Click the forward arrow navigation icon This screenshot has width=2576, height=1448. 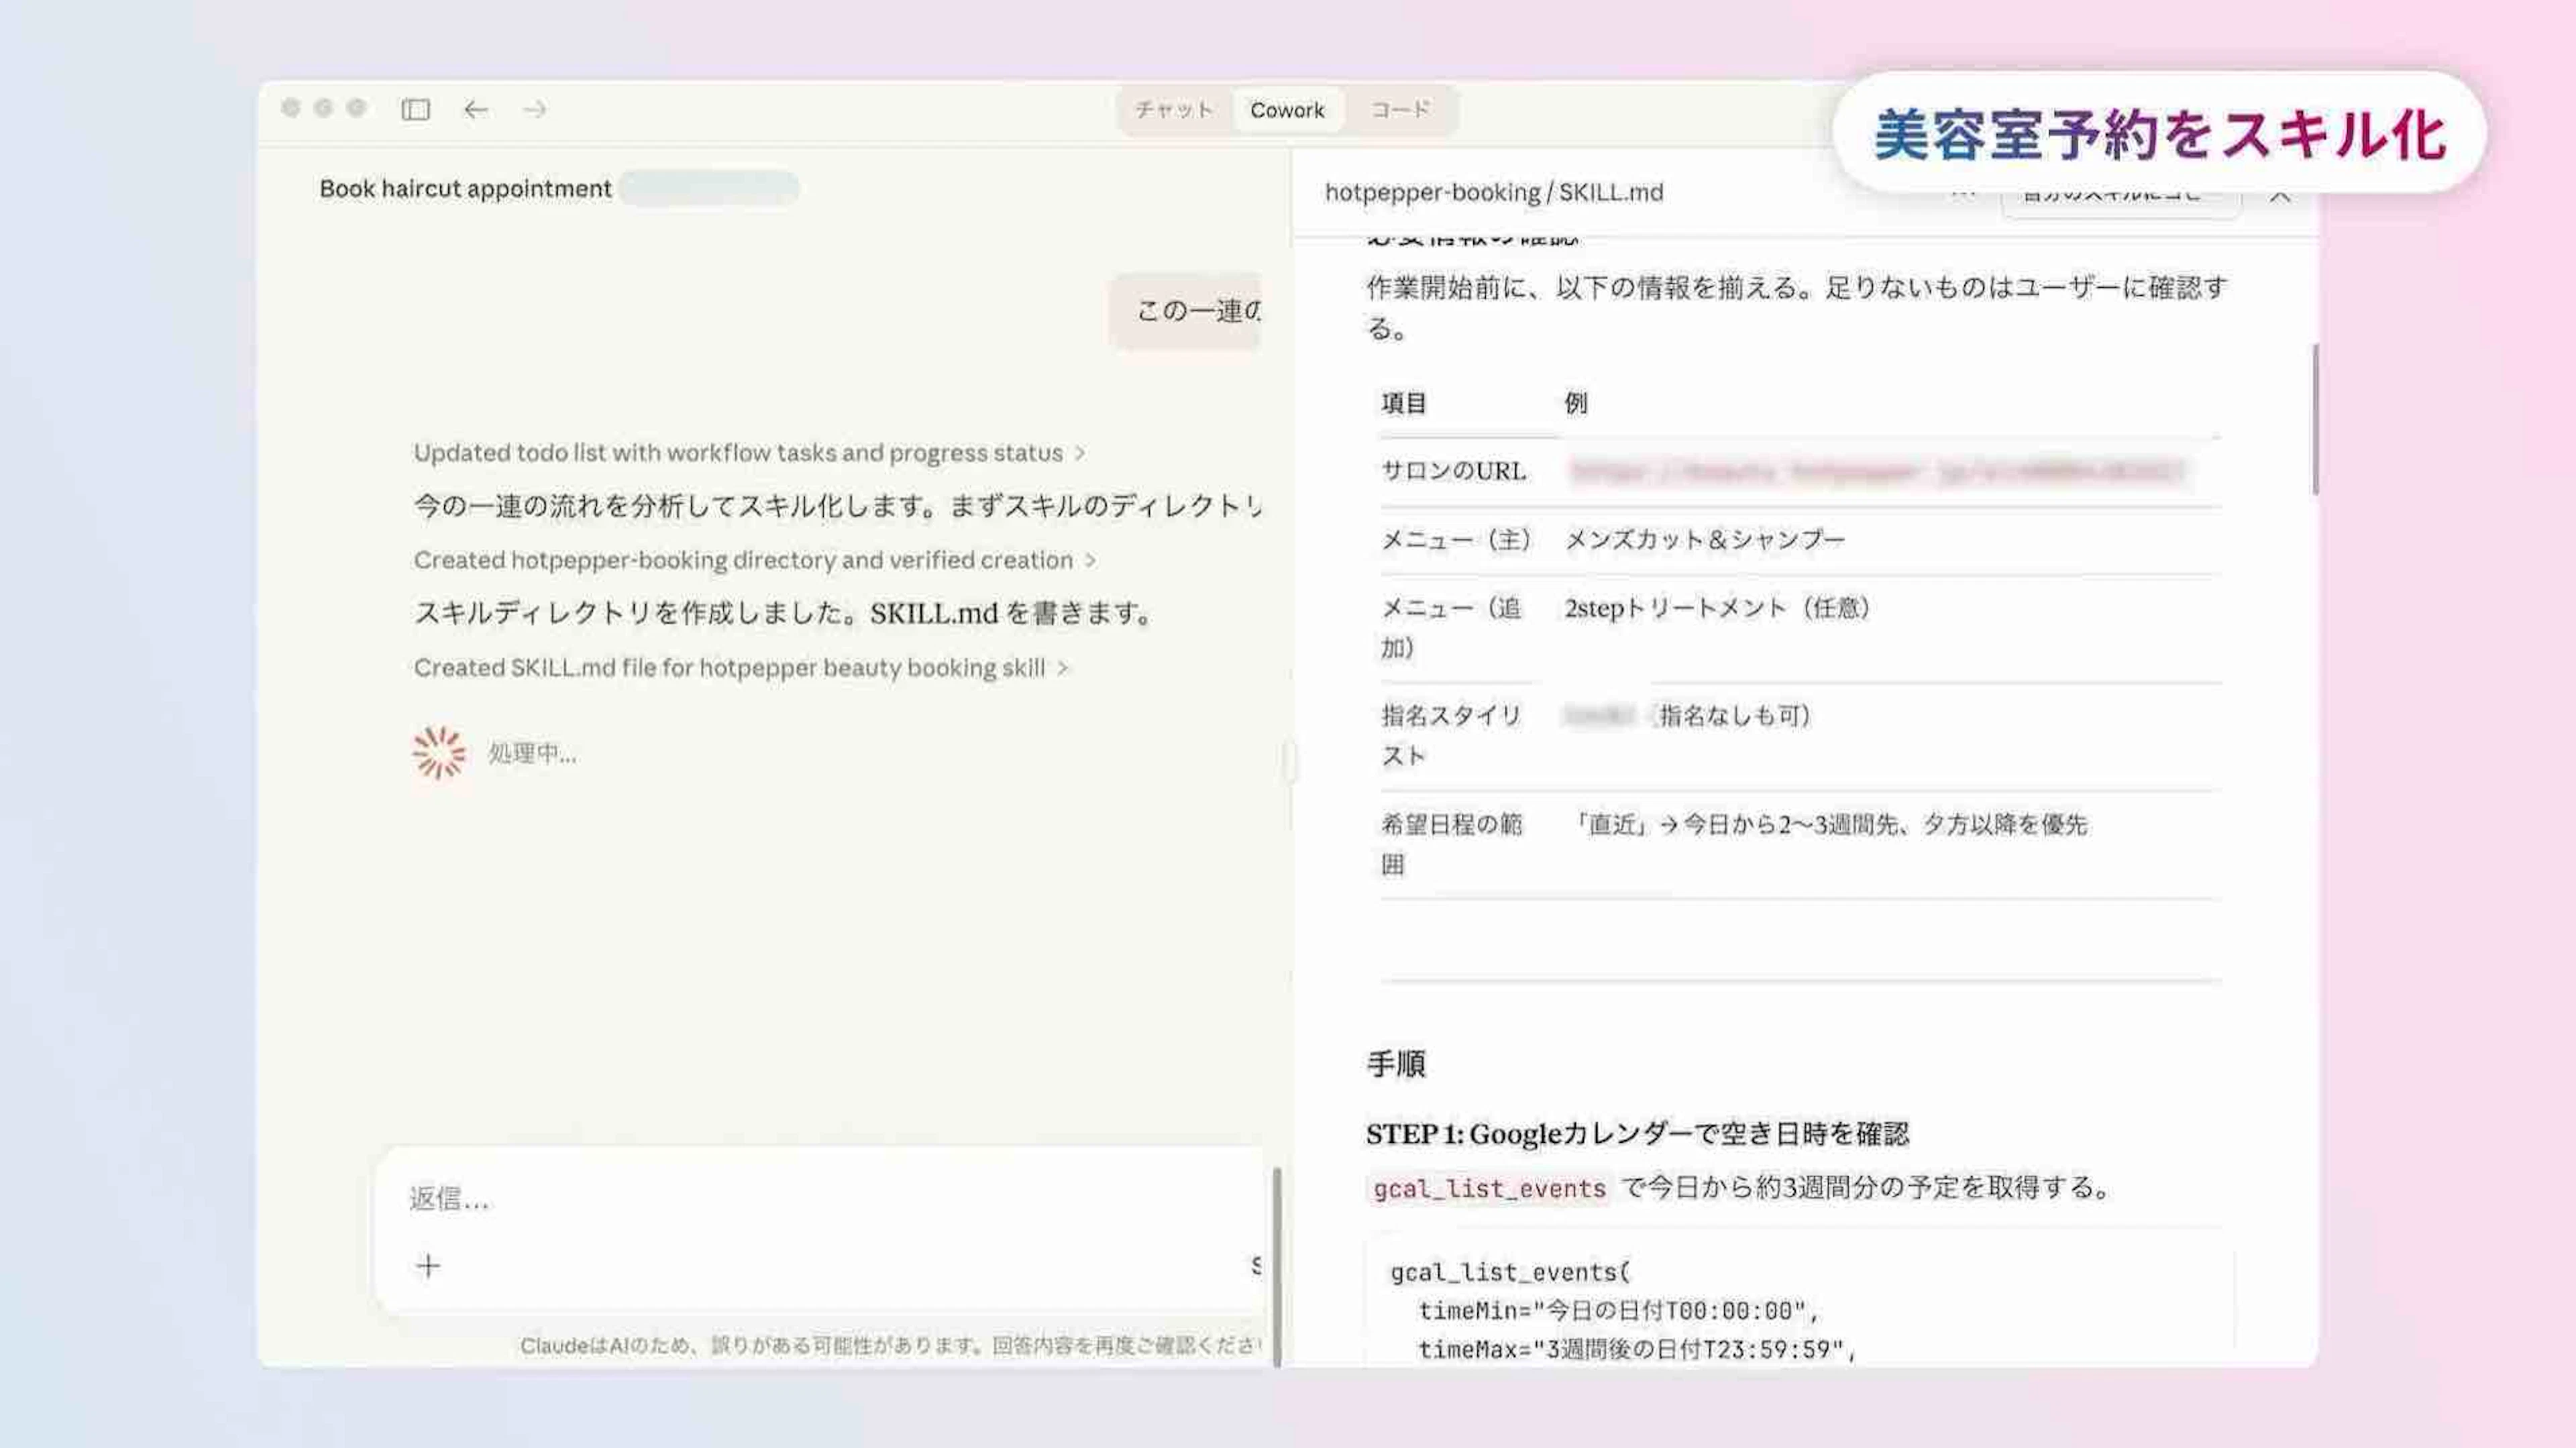[x=535, y=109]
